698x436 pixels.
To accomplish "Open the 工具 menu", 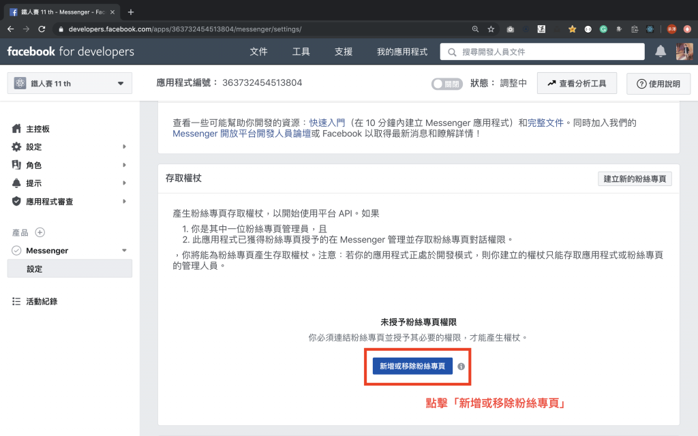I will (301, 52).
